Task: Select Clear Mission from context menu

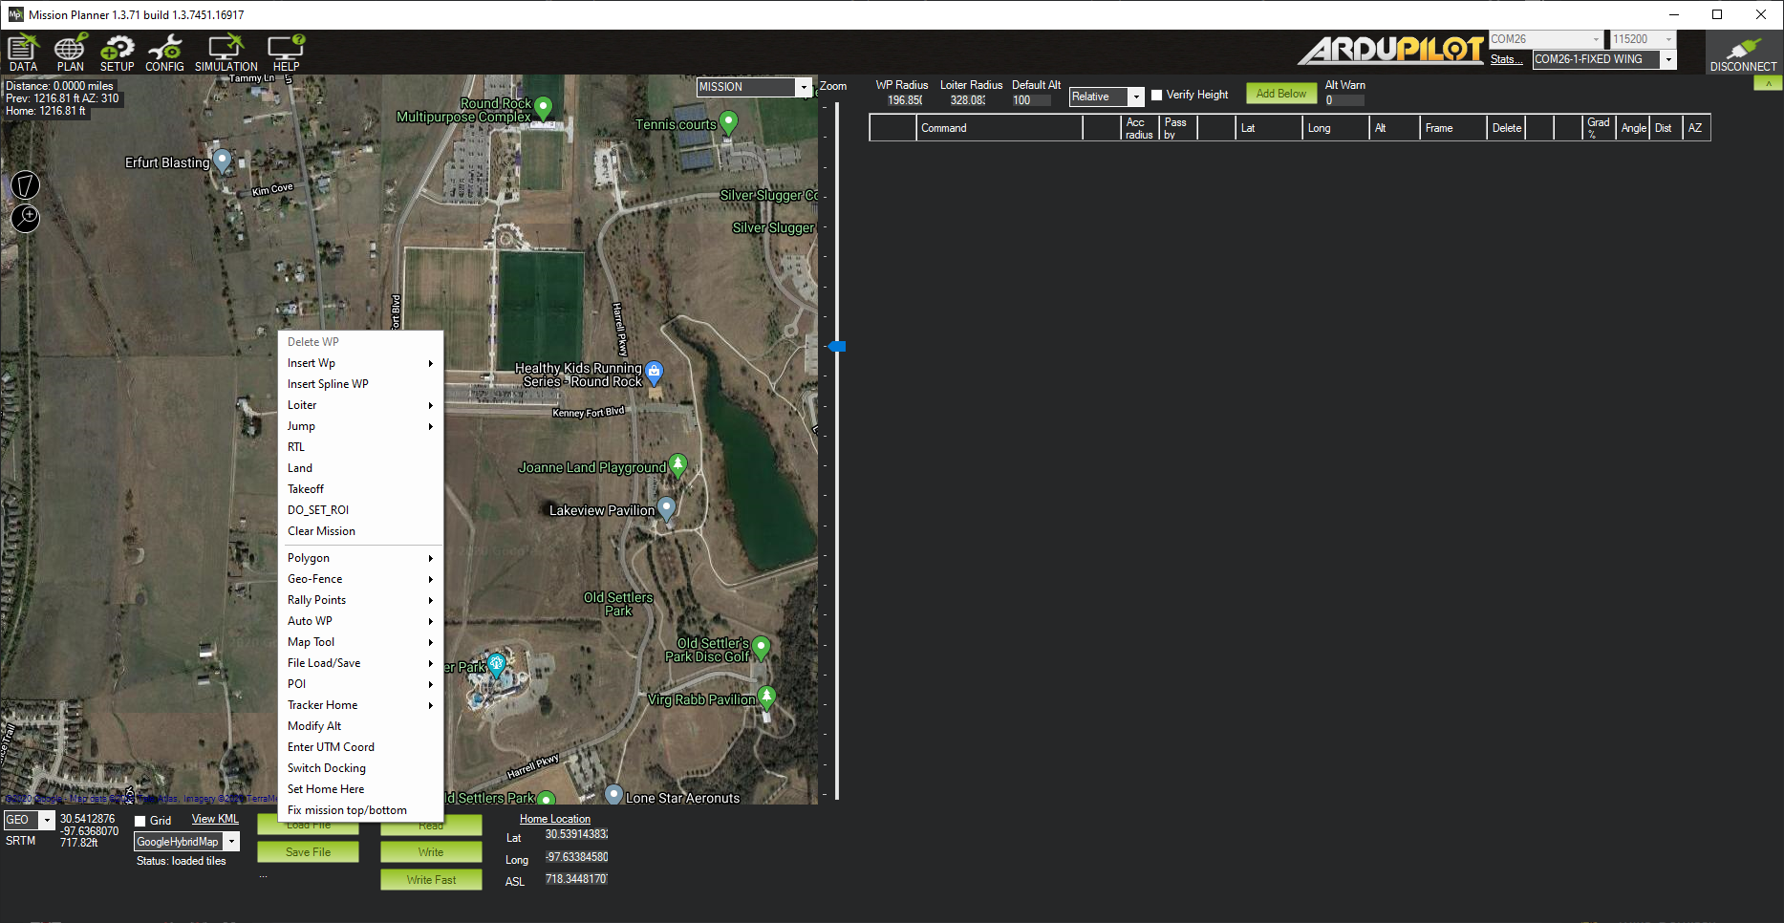Action: [x=321, y=531]
